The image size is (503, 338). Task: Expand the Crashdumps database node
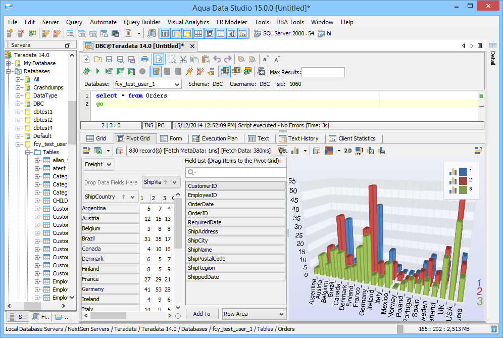(19, 87)
